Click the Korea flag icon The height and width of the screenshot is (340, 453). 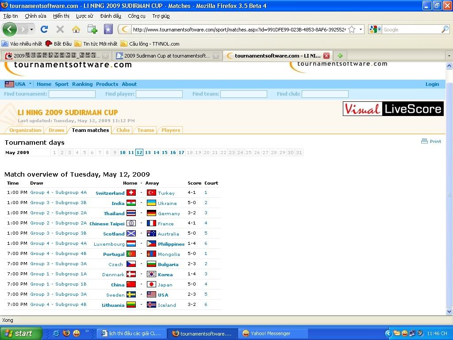click(151, 274)
